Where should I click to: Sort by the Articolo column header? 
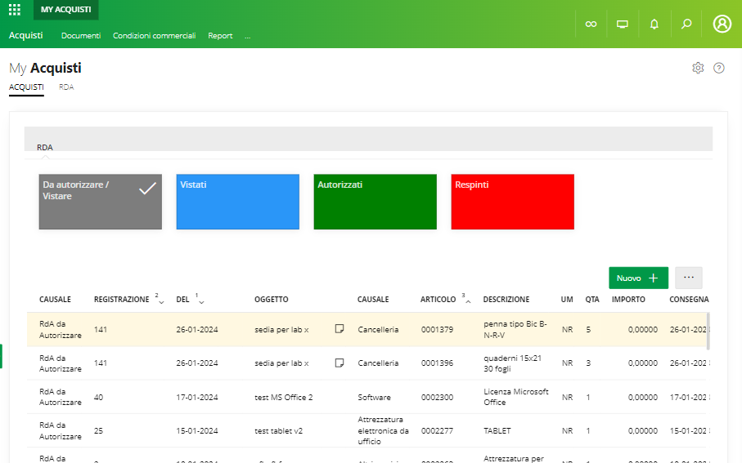[x=438, y=300]
